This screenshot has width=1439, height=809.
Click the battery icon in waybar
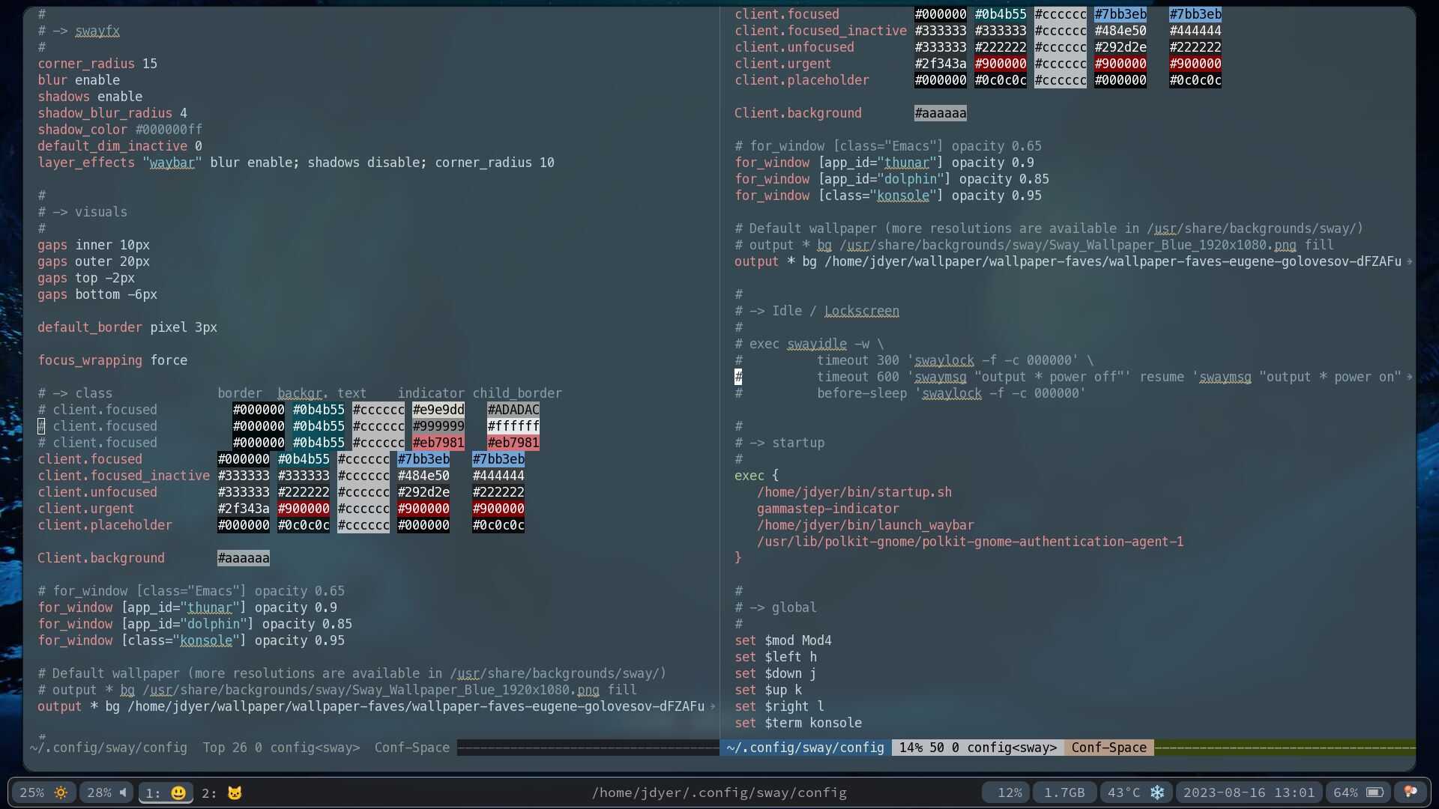click(x=1375, y=793)
